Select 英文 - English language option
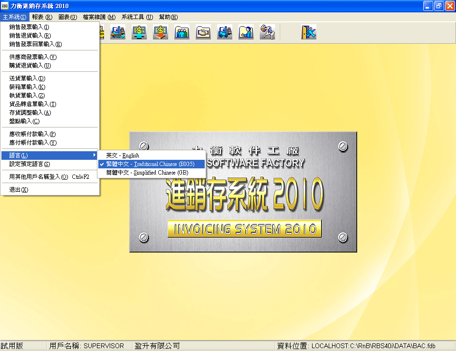 pos(152,156)
